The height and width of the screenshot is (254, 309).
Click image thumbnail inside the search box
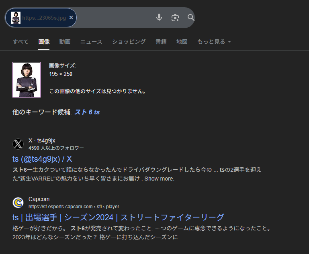pyautogui.click(x=16, y=18)
